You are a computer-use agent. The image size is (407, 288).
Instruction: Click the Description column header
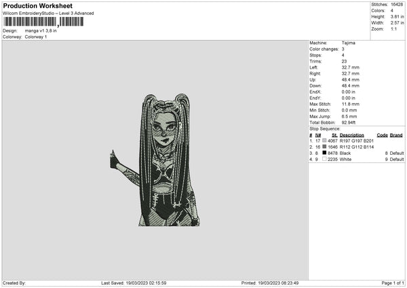(x=351, y=135)
